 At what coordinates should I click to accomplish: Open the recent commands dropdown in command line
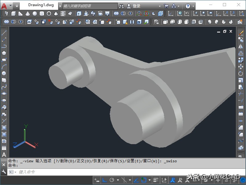tap(15, 172)
